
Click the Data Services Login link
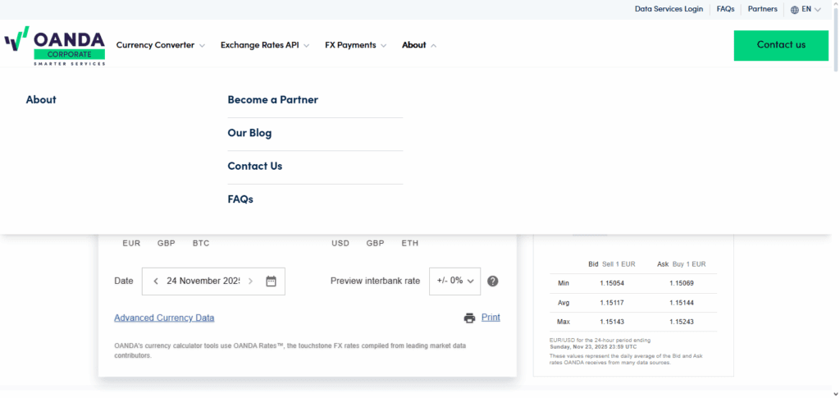click(x=669, y=9)
